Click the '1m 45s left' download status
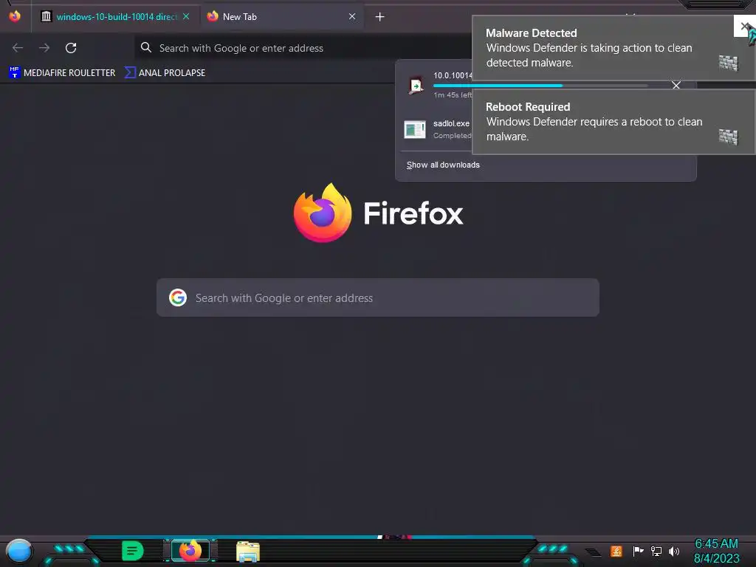Image resolution: width=756 pixels, height=567 pixels. pyautogui.click(x=453, y=95)
